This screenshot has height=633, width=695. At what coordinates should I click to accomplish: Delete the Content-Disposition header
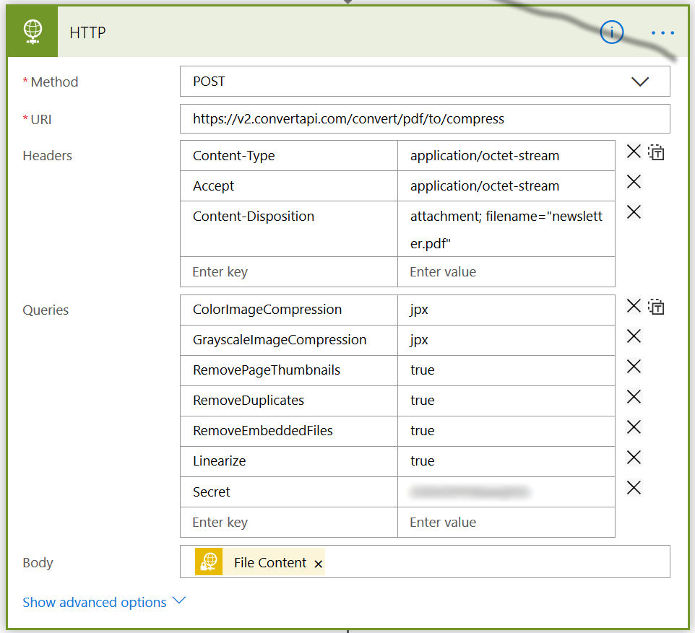point(634,212)
